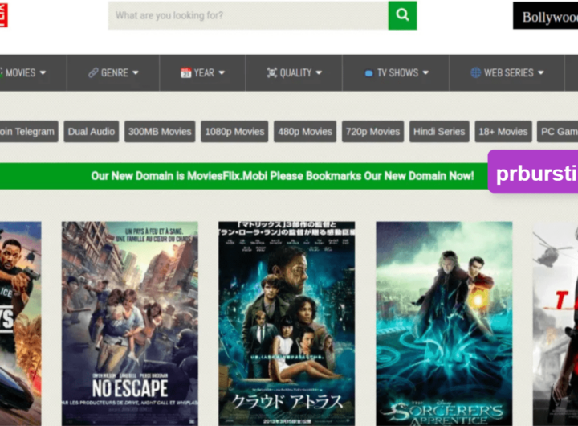Open the GENRE menu

pyautogui.click(x=113, y=72)
